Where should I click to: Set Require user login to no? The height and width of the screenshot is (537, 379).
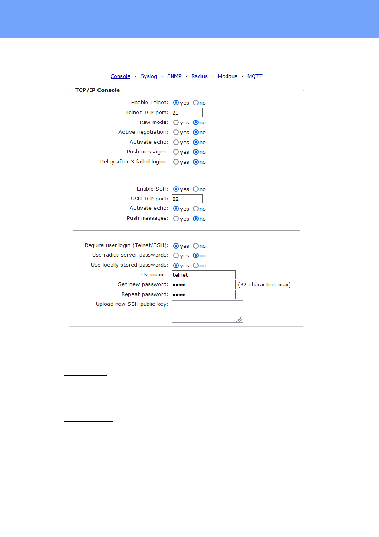(x=196, y=246)
